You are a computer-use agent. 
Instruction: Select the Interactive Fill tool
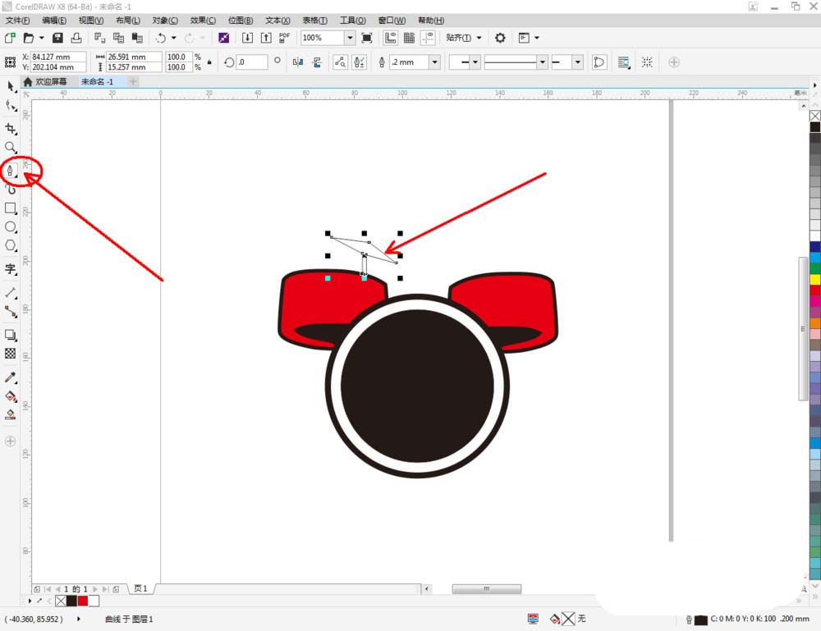tap(11, 396)
